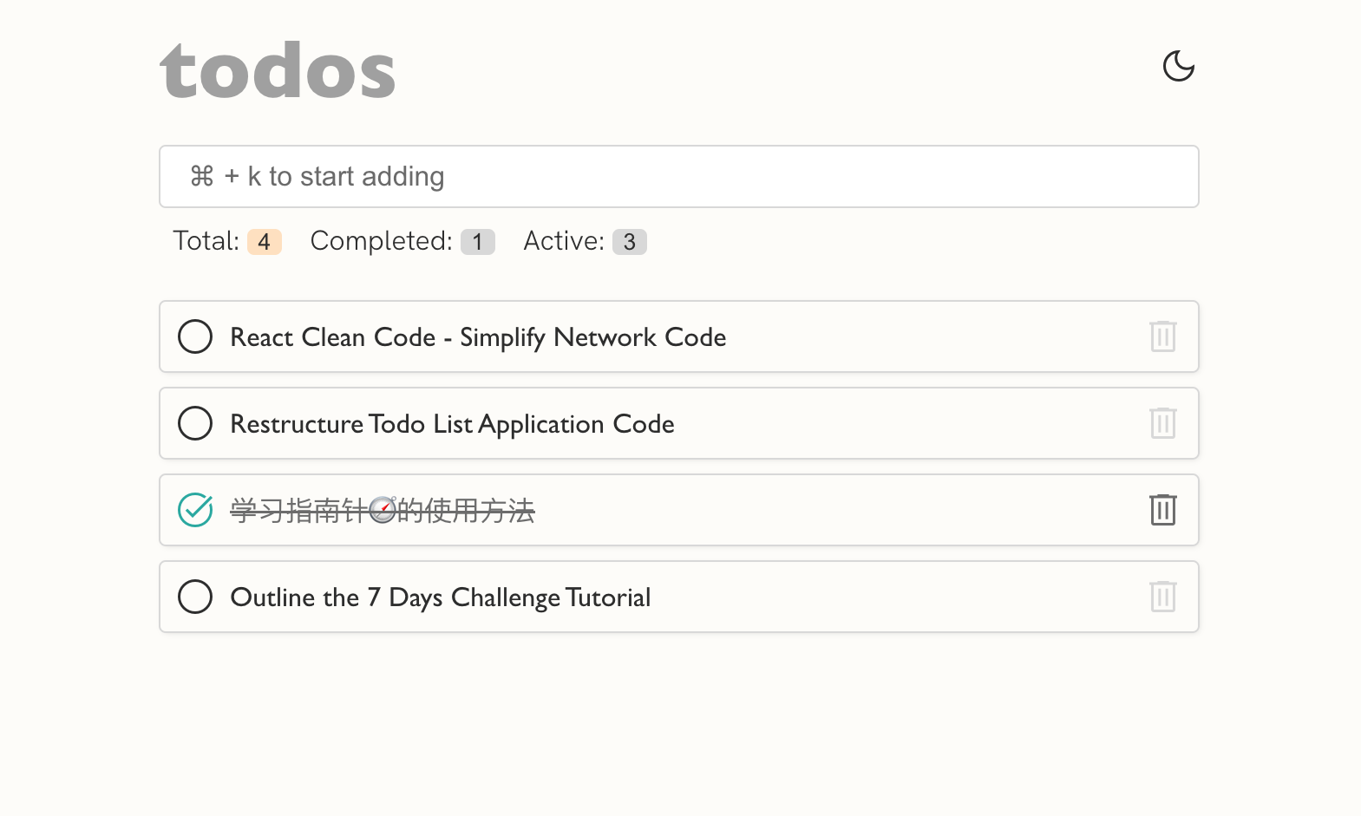Viewport: 1361px width, 816px height.
Task: Click the command symbol in the input placeholder
Action: [x=201, y=176]
